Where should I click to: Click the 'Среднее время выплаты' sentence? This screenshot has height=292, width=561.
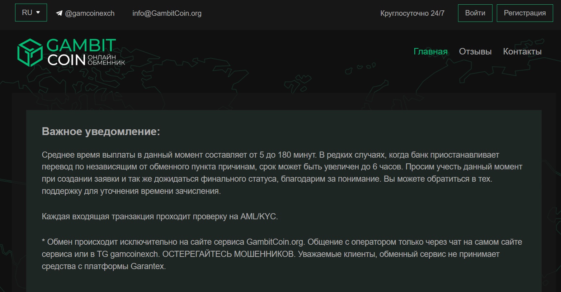click(x=179, y=155)
